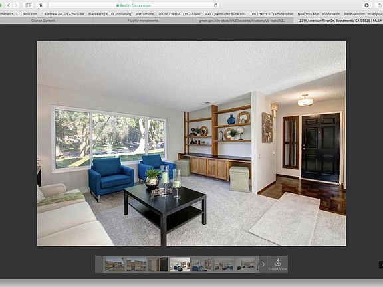The image size is (383, 287).
Task: Select the first exterior photo thumbnail
Action: pyautogui.click(x=114, y=264)
